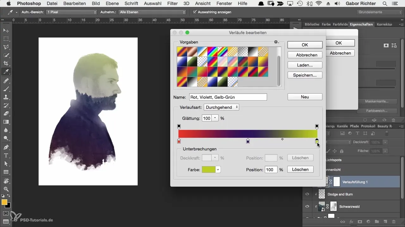
Task: Hide the Schwarzwald layer
Action: pos(307,206)
